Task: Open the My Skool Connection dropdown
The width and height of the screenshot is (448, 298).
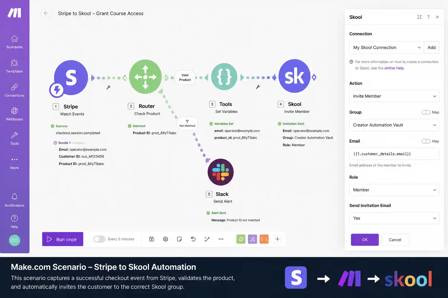Action: tap(386, 47)
